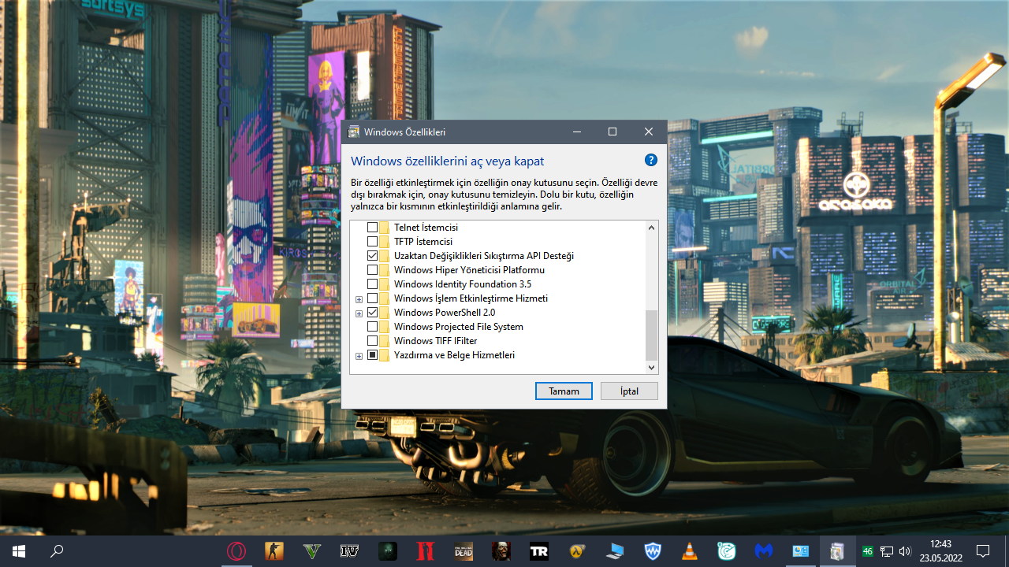Screen dimensions: 1009x567
Task: Tick Windows Hiper Yöneticisi Platformu checkbox
Action: [372, 270]
